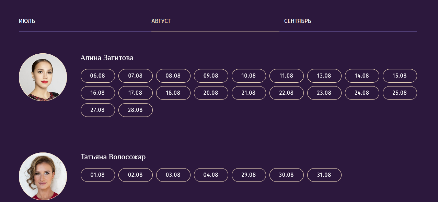Select date 10.08 for Загитова
This screenshot has width=438, height=202.
point(249,76)
